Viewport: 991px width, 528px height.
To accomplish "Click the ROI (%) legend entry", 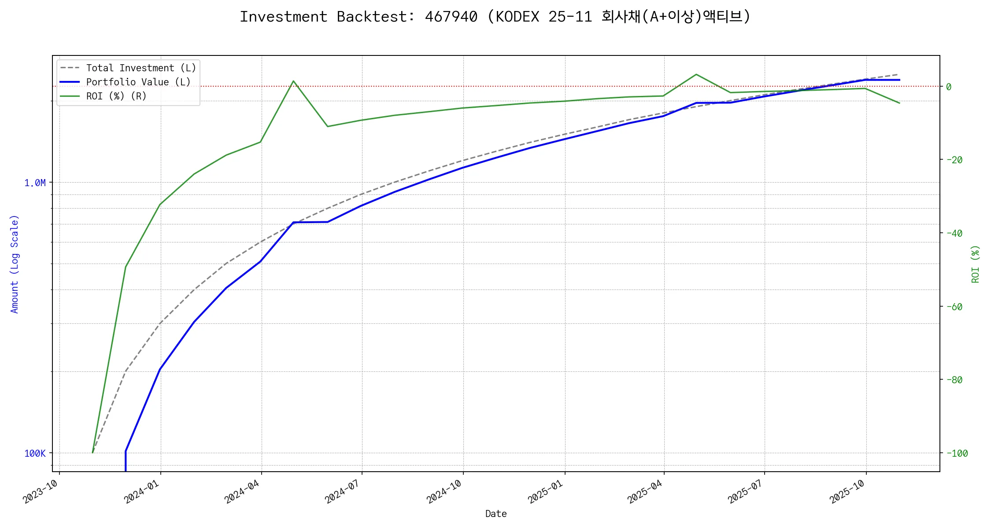I will (116, 96).
